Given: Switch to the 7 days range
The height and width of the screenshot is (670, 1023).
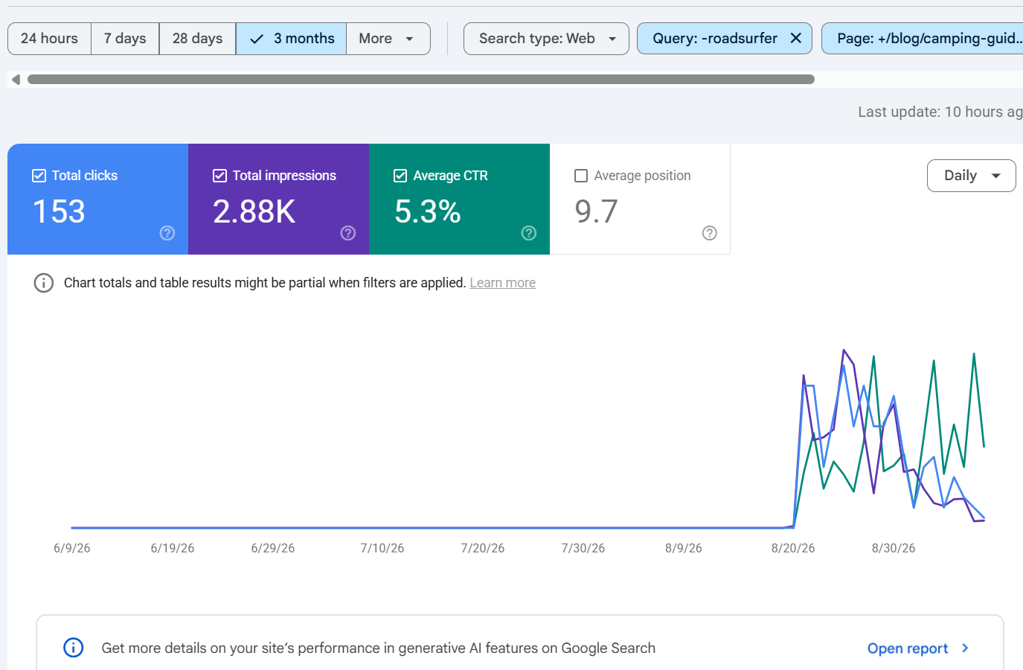Looking at the screenshot, I should (125, 39).
